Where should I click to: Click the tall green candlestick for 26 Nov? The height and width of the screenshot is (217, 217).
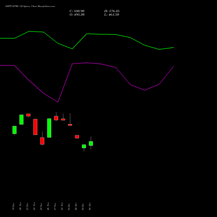pos(49,128)
